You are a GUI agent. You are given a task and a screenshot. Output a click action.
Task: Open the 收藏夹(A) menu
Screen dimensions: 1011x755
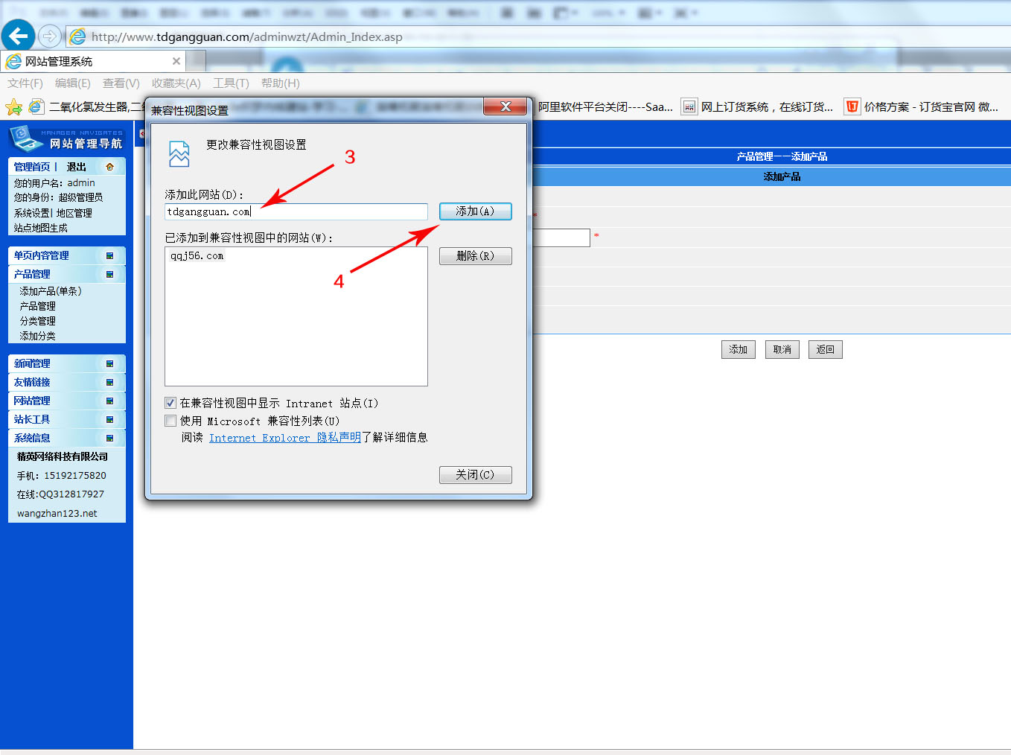(176, 83)
